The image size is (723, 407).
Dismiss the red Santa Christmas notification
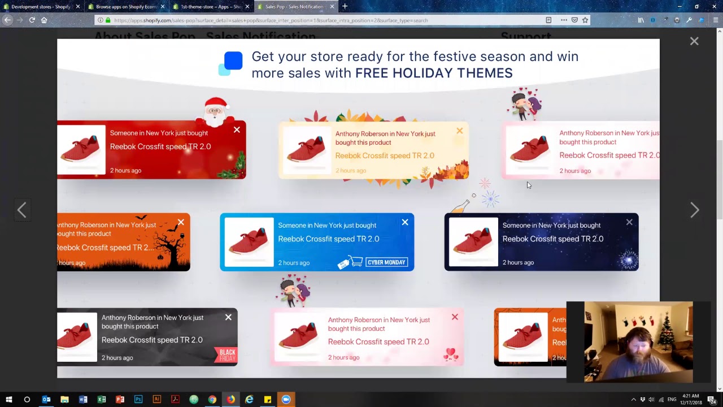(237, 130)
